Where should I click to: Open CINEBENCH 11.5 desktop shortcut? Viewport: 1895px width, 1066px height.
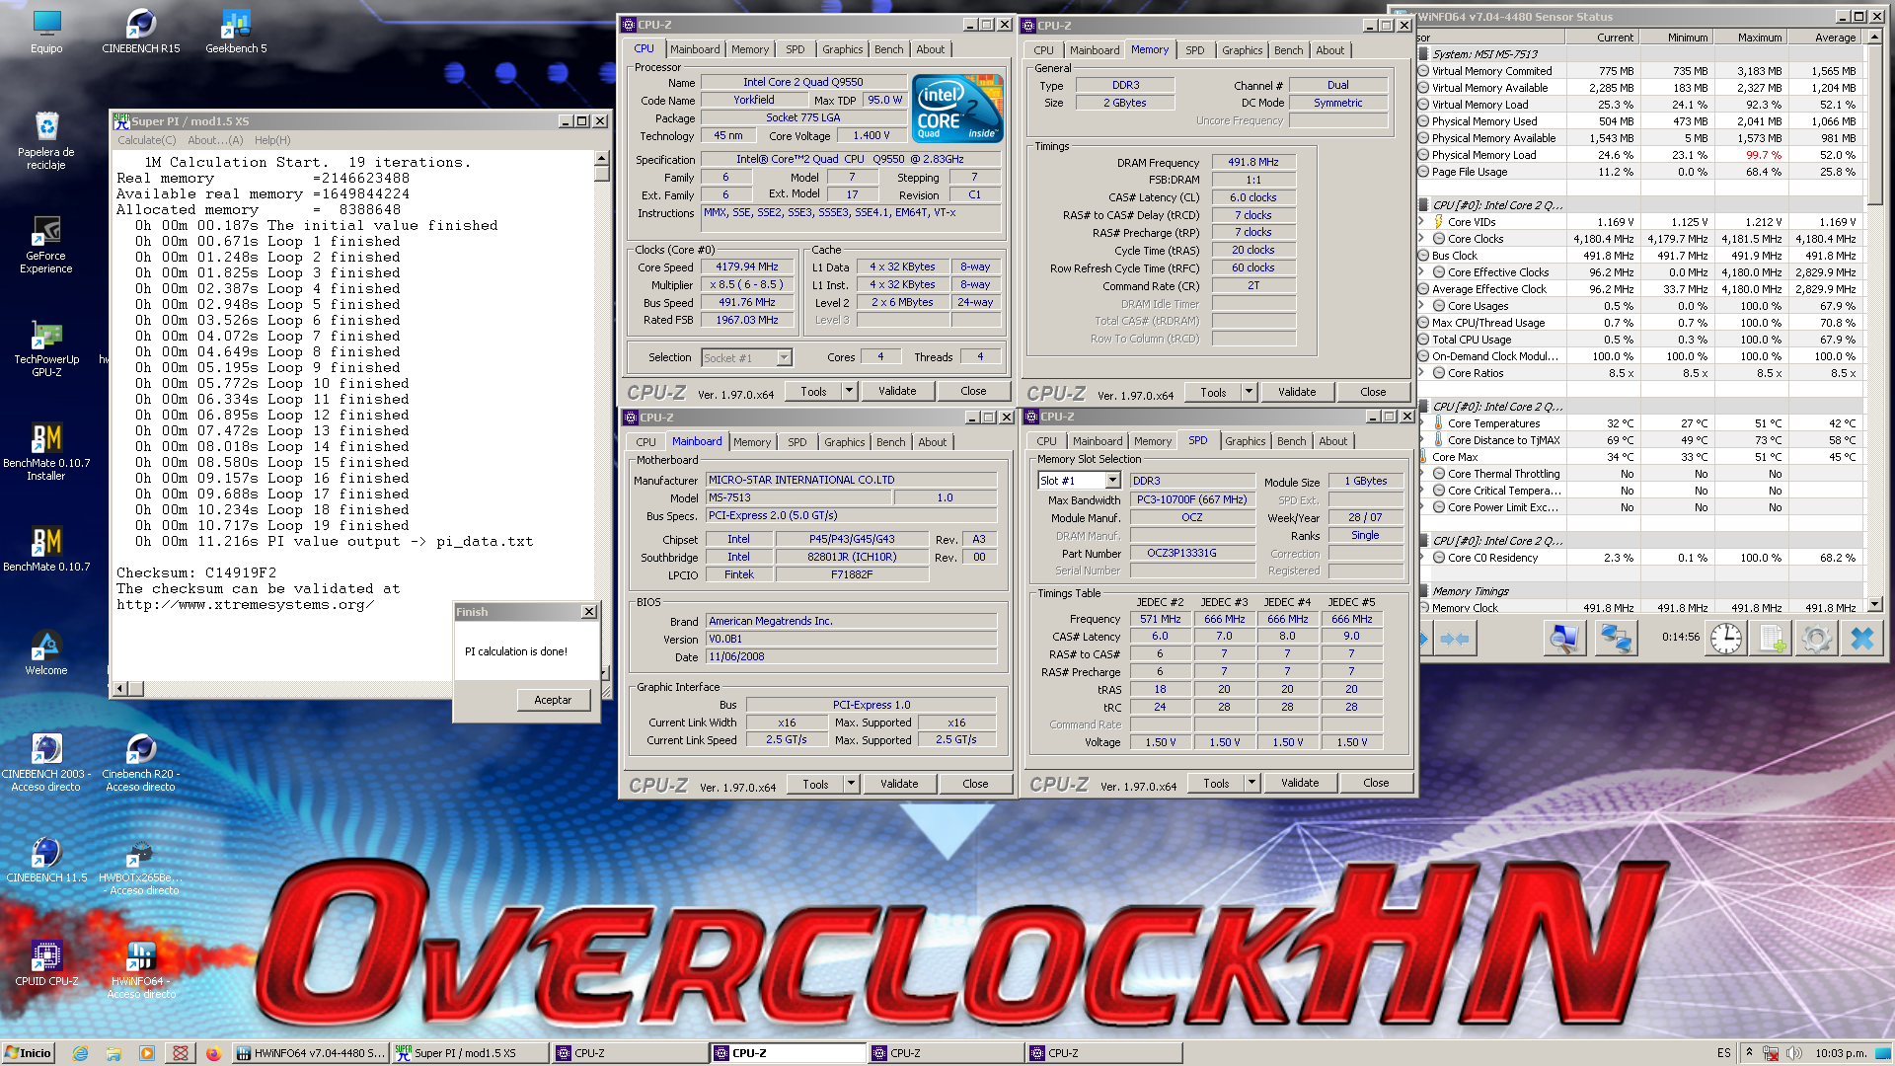point(46,860)
